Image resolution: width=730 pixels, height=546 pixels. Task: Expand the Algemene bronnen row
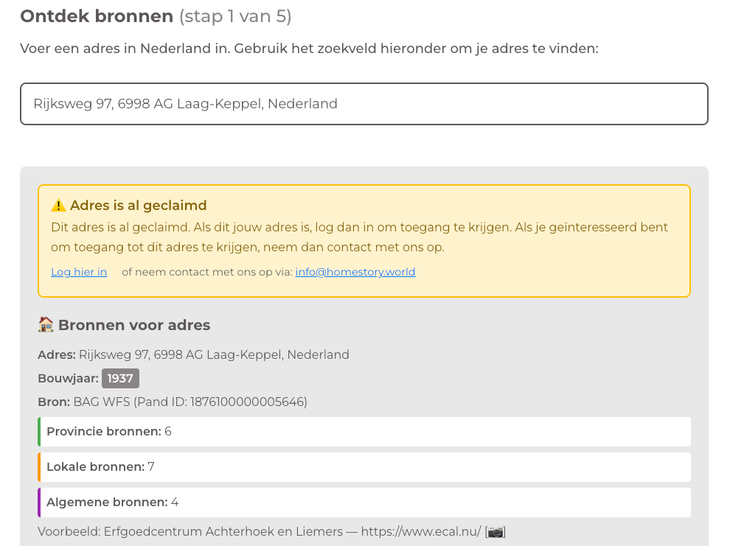tap(364, 503)
